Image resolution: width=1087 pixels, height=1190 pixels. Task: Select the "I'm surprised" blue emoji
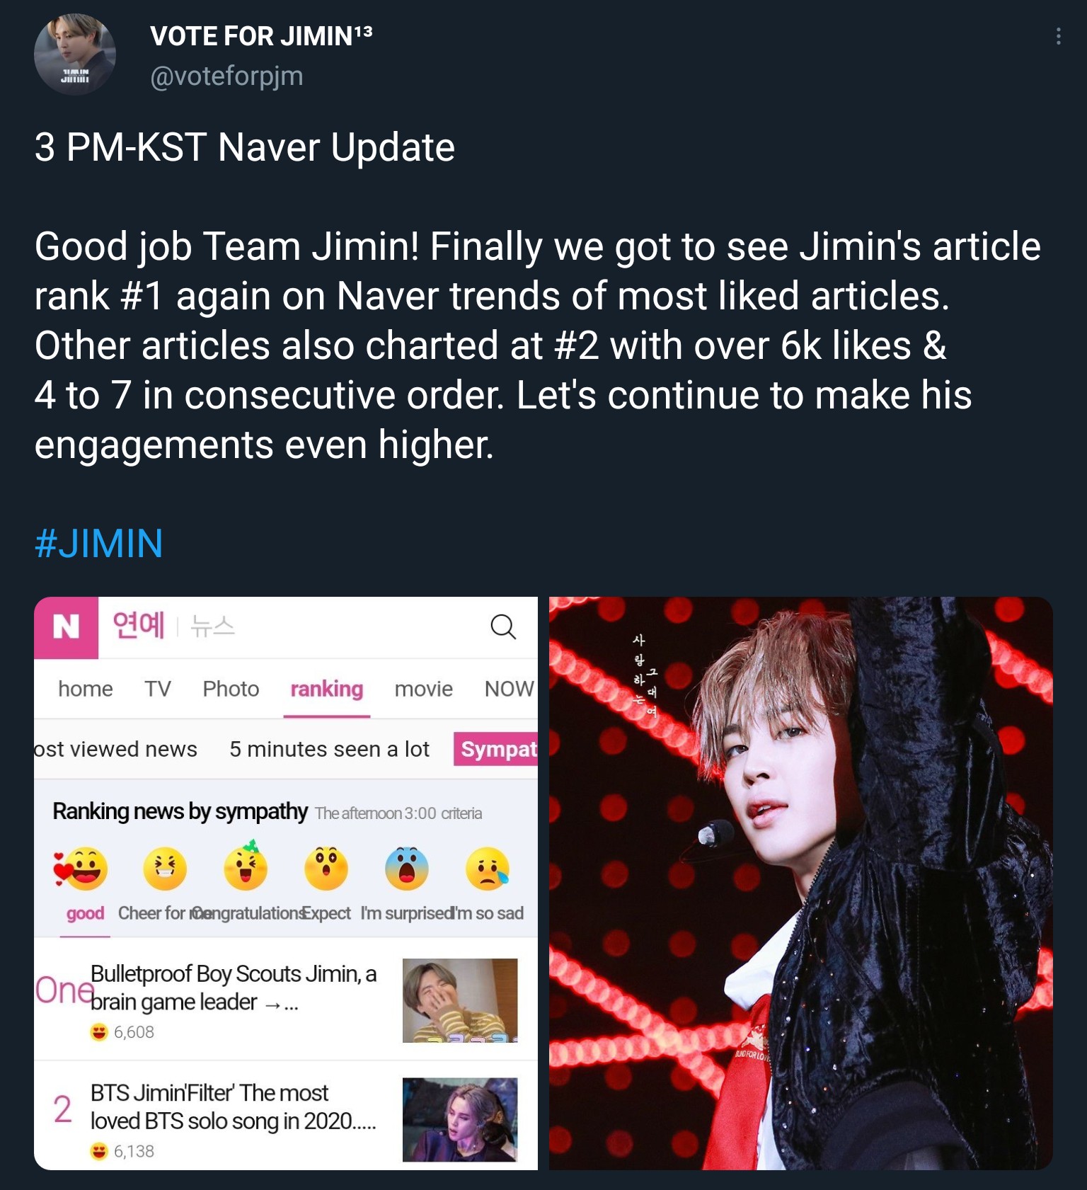click(407, 869)
